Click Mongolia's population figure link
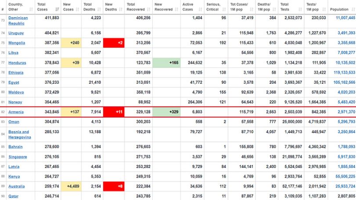The image size is (356, 200). pos(346,43)
